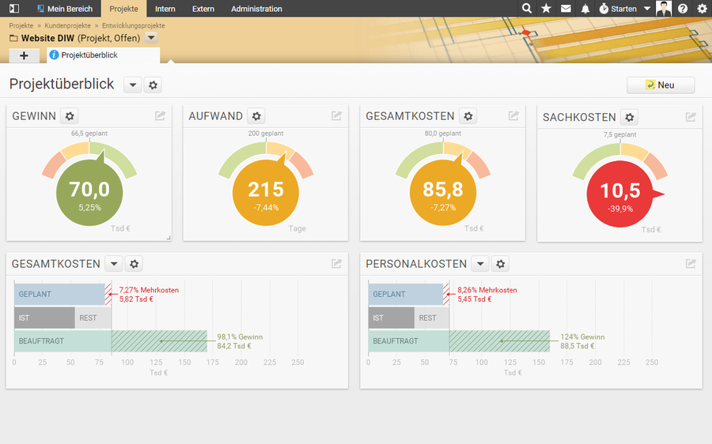The width and height of the screenshot is (712, 444).
Task: Expand the Starten timer dropdown
Action: 646,9
